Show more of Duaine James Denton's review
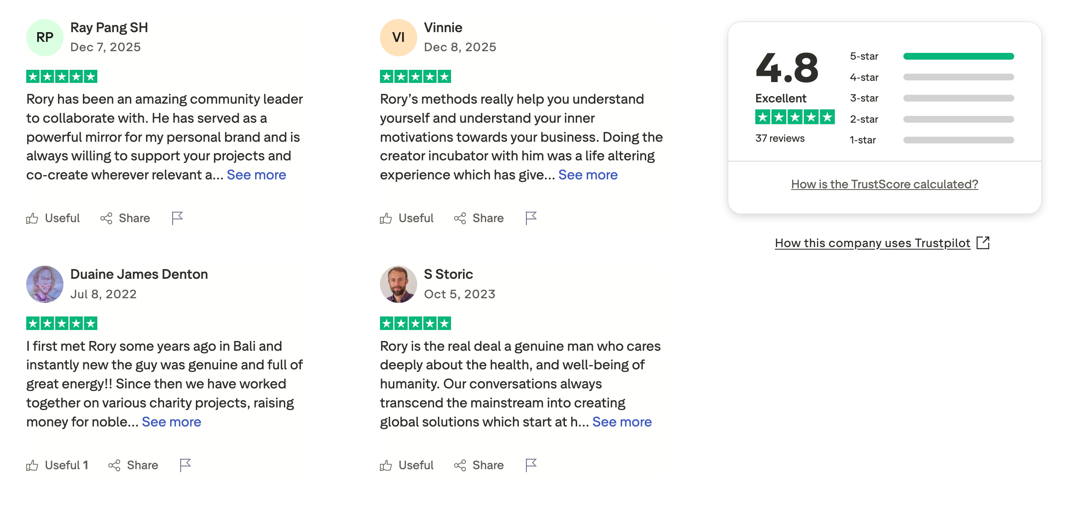The height and width of the screenshot is (517, 1065). click(x=171, y=422)
